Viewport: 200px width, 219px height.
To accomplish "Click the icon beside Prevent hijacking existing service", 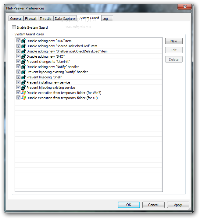I will pyautogui.click(x=23, y=87).
